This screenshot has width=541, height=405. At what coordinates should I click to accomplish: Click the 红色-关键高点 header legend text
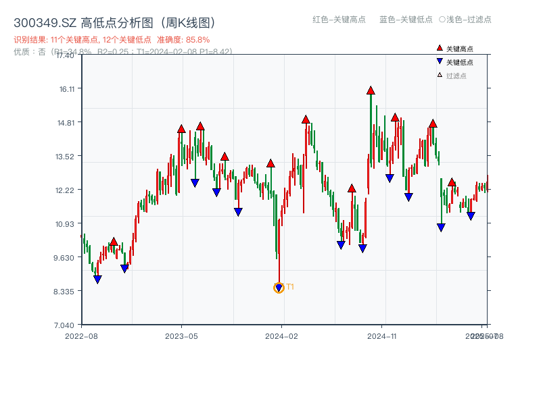[x=339, y=20]
